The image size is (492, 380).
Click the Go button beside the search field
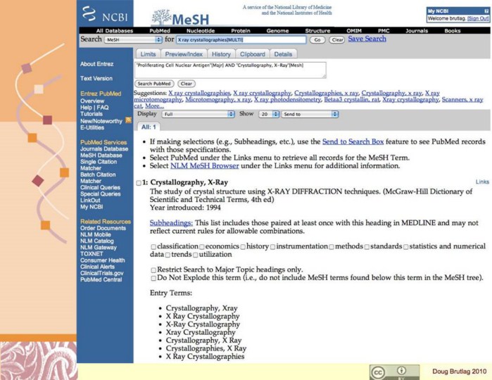(317, 40)
